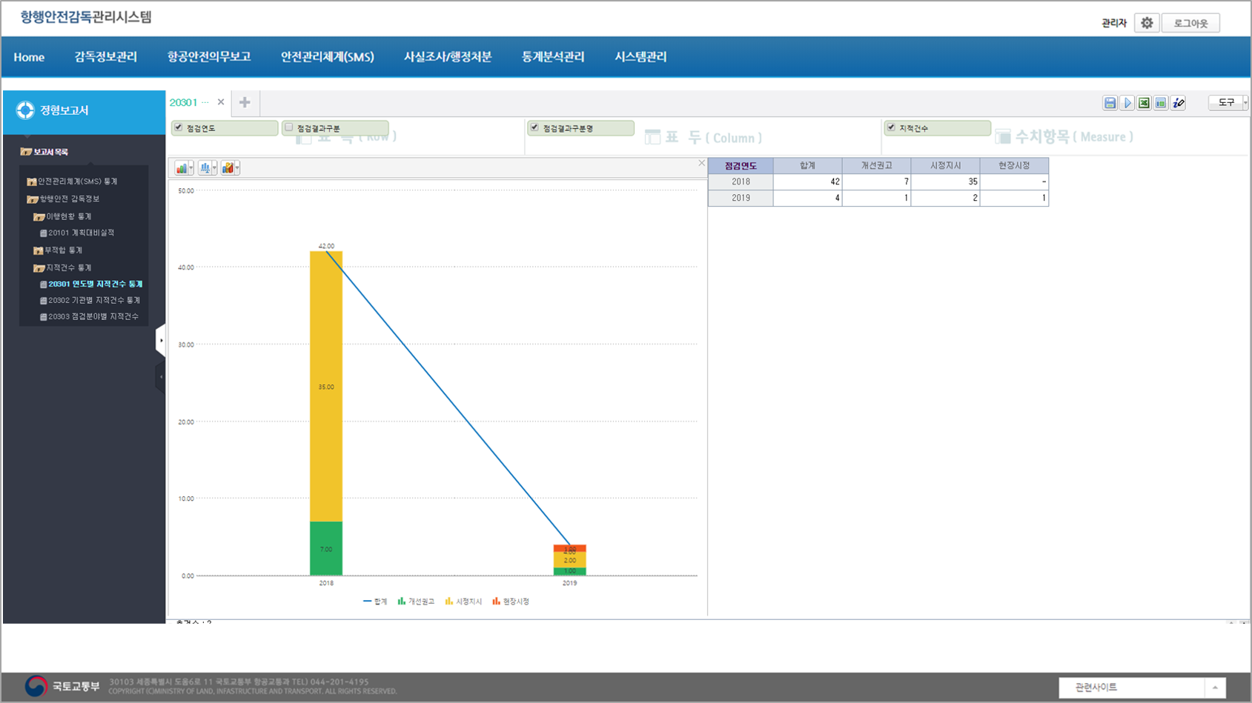The image size is (1252, 703).
Task: Open 20301 연도별 지적건수 통계 report
Action: [x=91, y=284]
